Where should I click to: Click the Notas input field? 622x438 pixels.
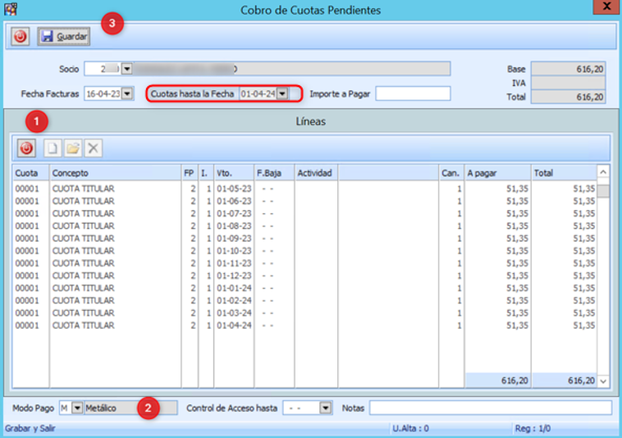pos(491,408)
